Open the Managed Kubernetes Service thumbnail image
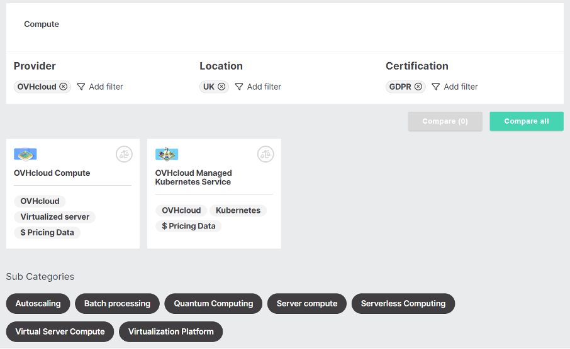This screenshot has width=570, height=349. coord(167,154)
